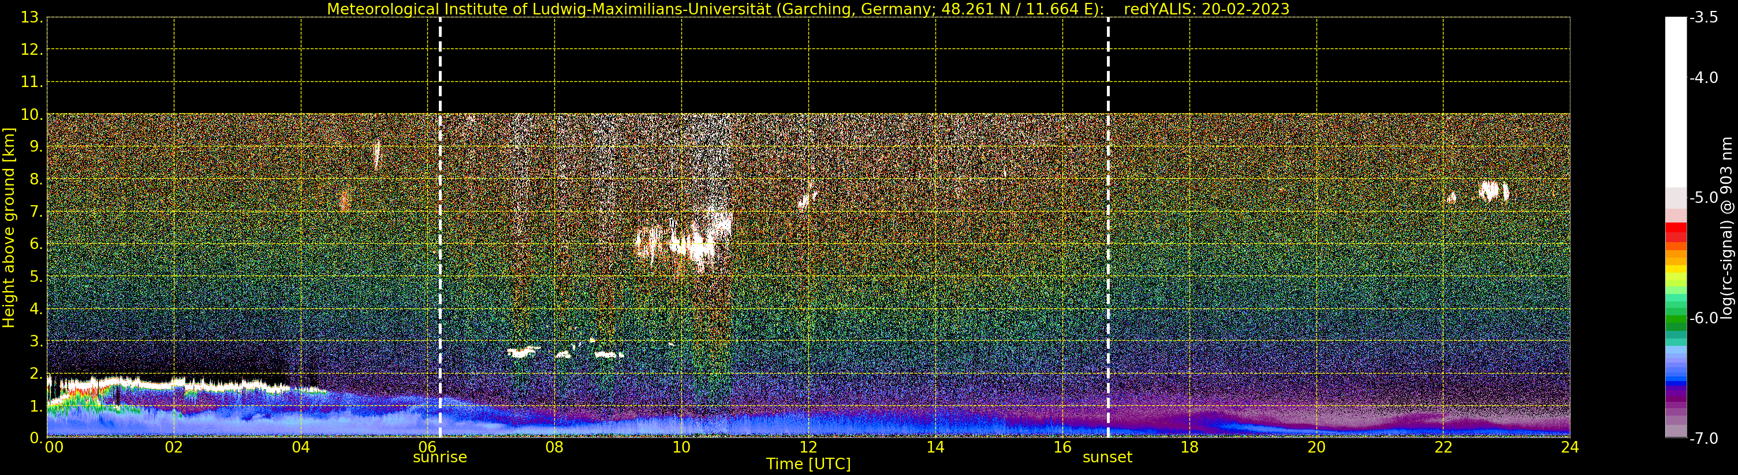Screen dimensions: 1738x475
Task: Click the height tick label '6.'
Action: (x=36, y=244)
